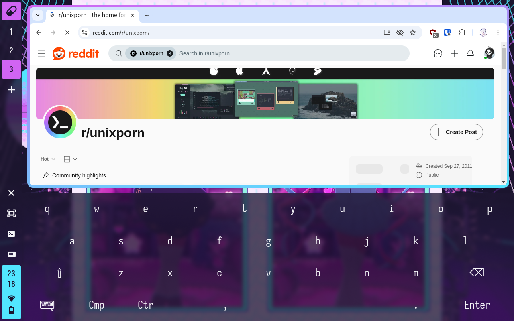Tap the Ctr key
Screen dimensions: 514x321
[x=145, y=305]
